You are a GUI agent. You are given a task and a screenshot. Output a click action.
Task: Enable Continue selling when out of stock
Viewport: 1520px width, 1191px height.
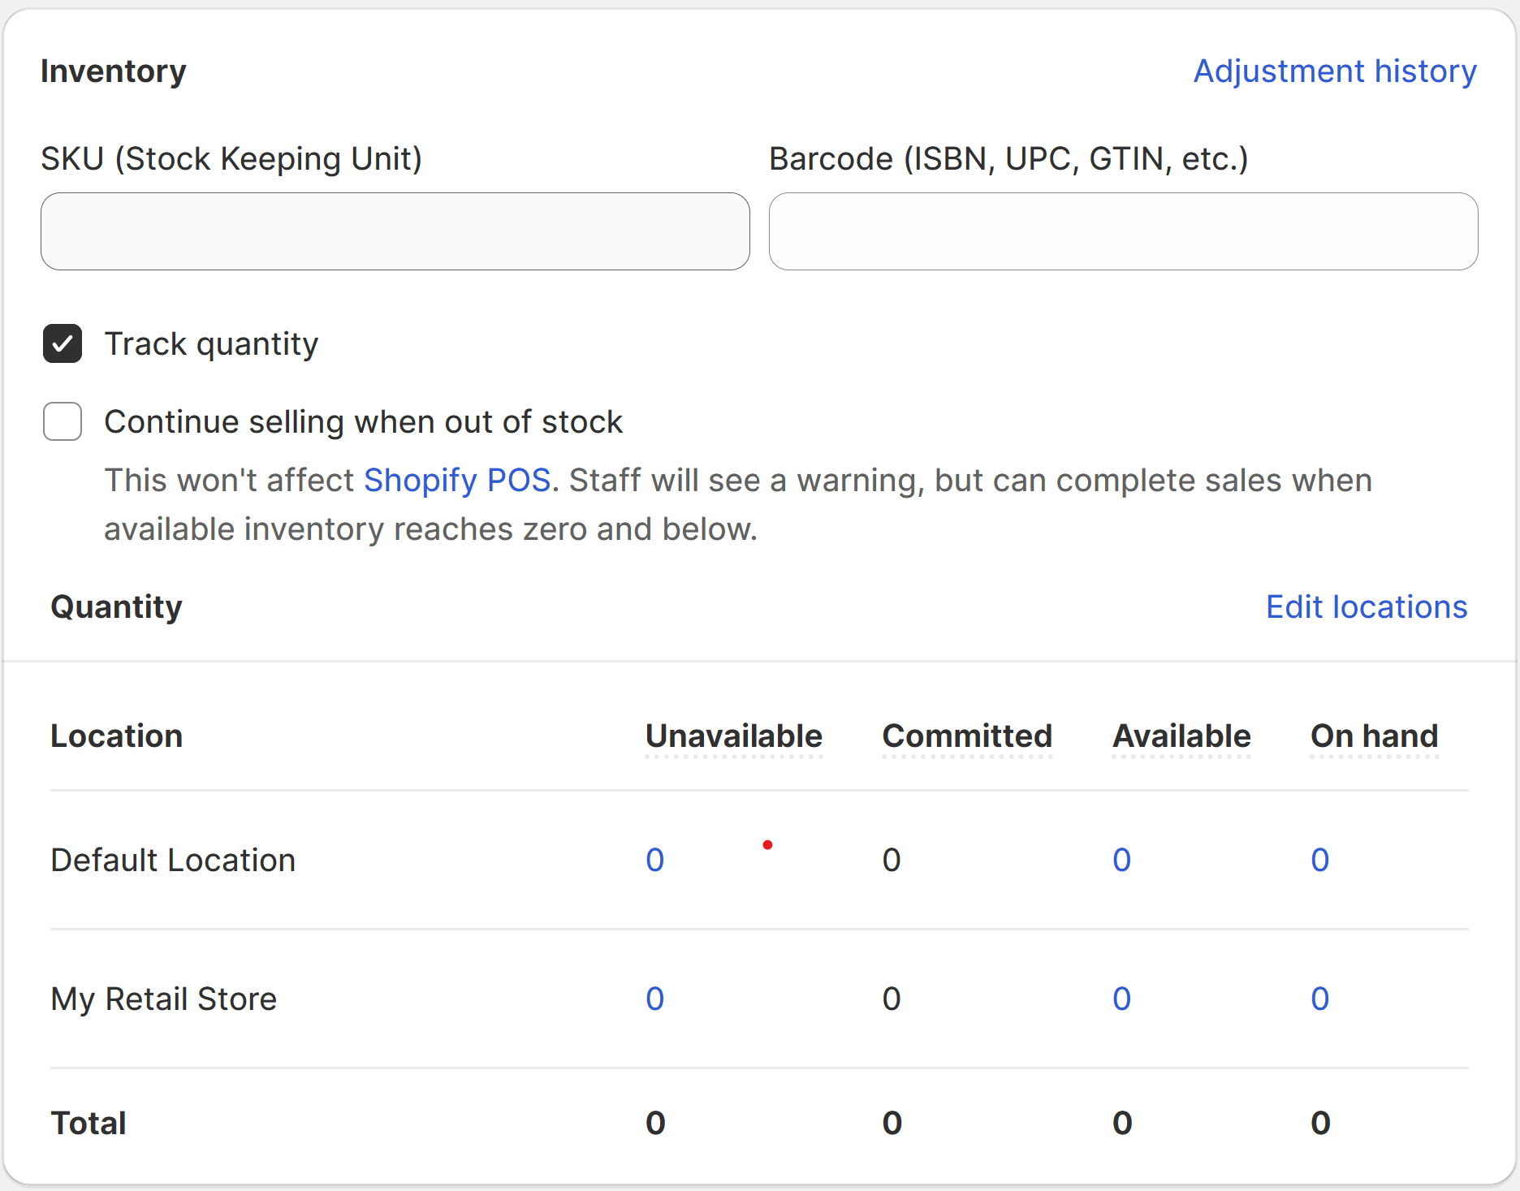pyautogui.click(x=63, y=421)
